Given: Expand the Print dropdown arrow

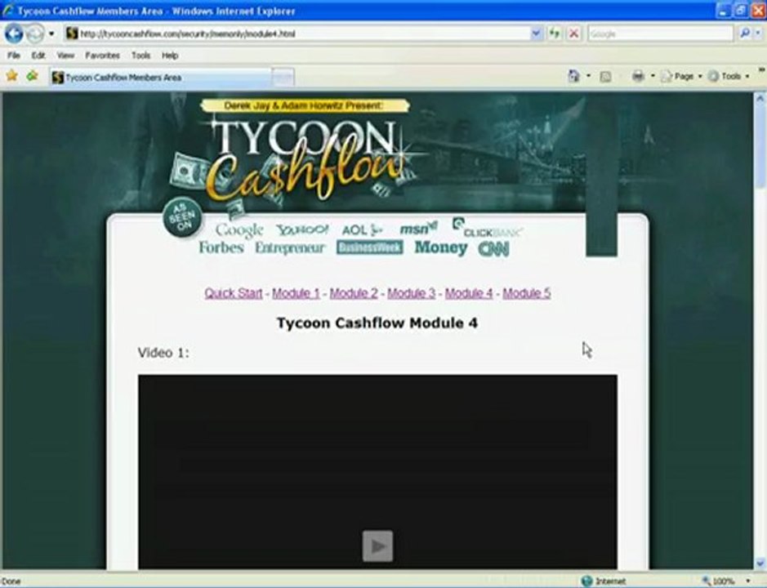Looking at the screenshot, I should pos(652,76).
